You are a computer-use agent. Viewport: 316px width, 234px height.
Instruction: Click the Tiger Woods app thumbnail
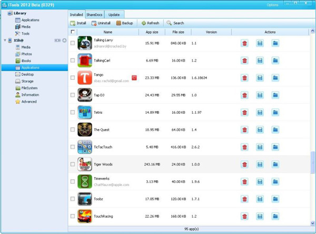pos(85,164)
